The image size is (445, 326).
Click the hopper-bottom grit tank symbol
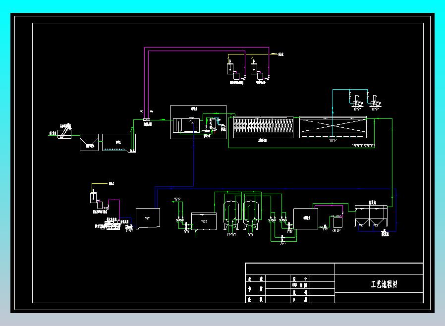tap(89, 142)
